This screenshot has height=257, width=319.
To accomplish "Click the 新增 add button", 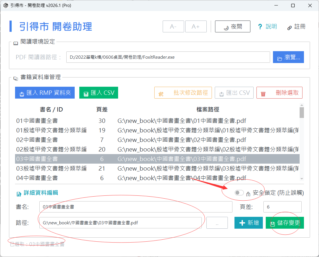I will (249, 223).
